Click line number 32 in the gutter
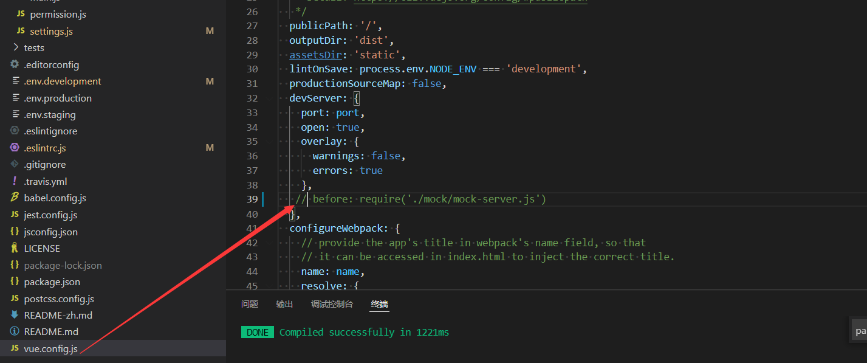 (252, 98)
